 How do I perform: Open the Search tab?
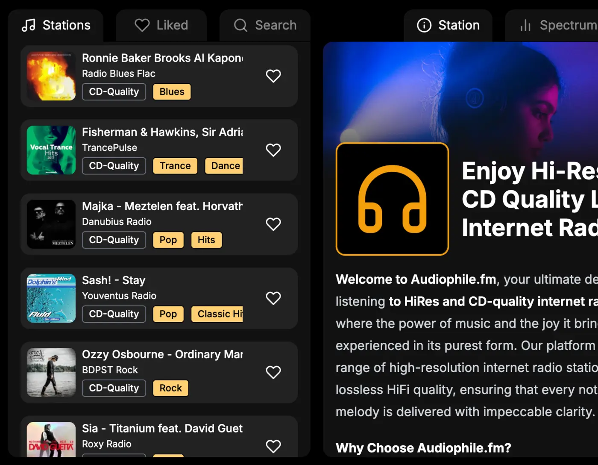tap(265, 25)
